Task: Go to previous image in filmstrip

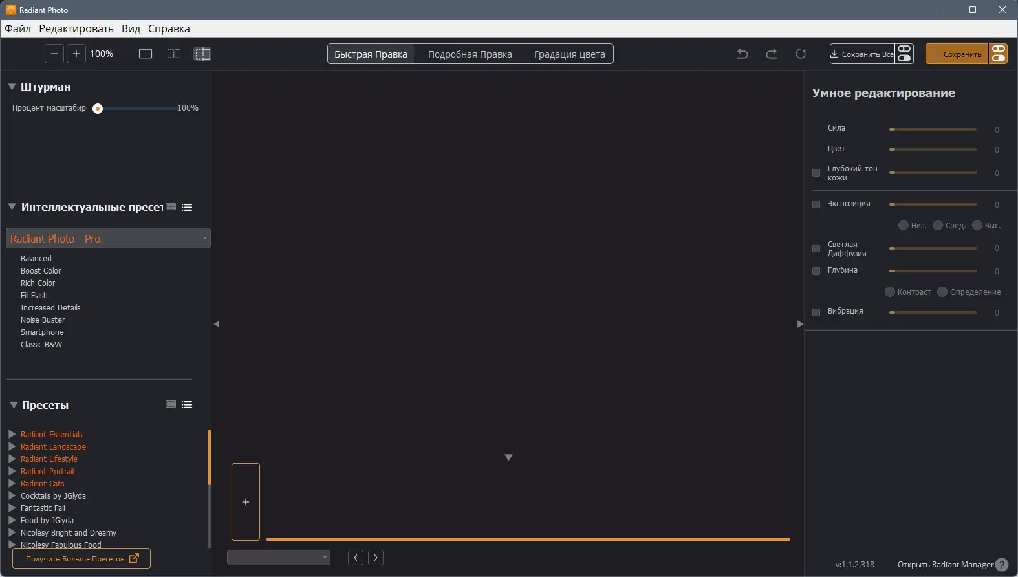Action: 356,558
